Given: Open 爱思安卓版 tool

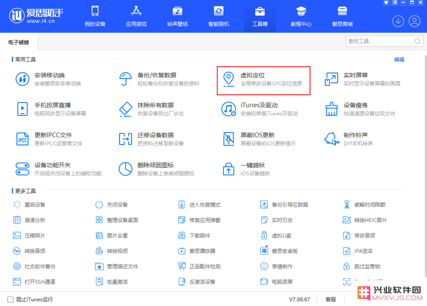Looking at the screenshot, I should [279, 251].
